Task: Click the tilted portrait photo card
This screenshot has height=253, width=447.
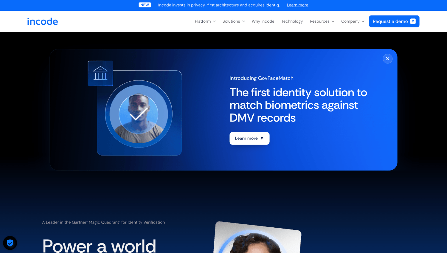Action: [257, 237]
